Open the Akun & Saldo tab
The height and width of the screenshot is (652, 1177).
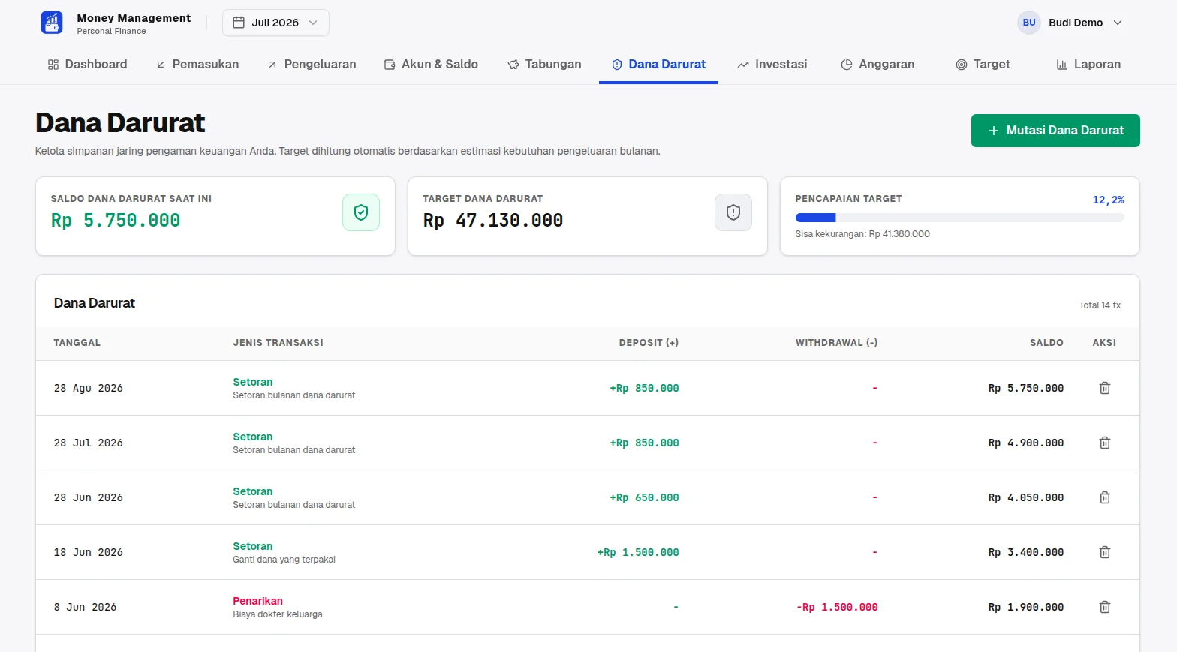431,65
